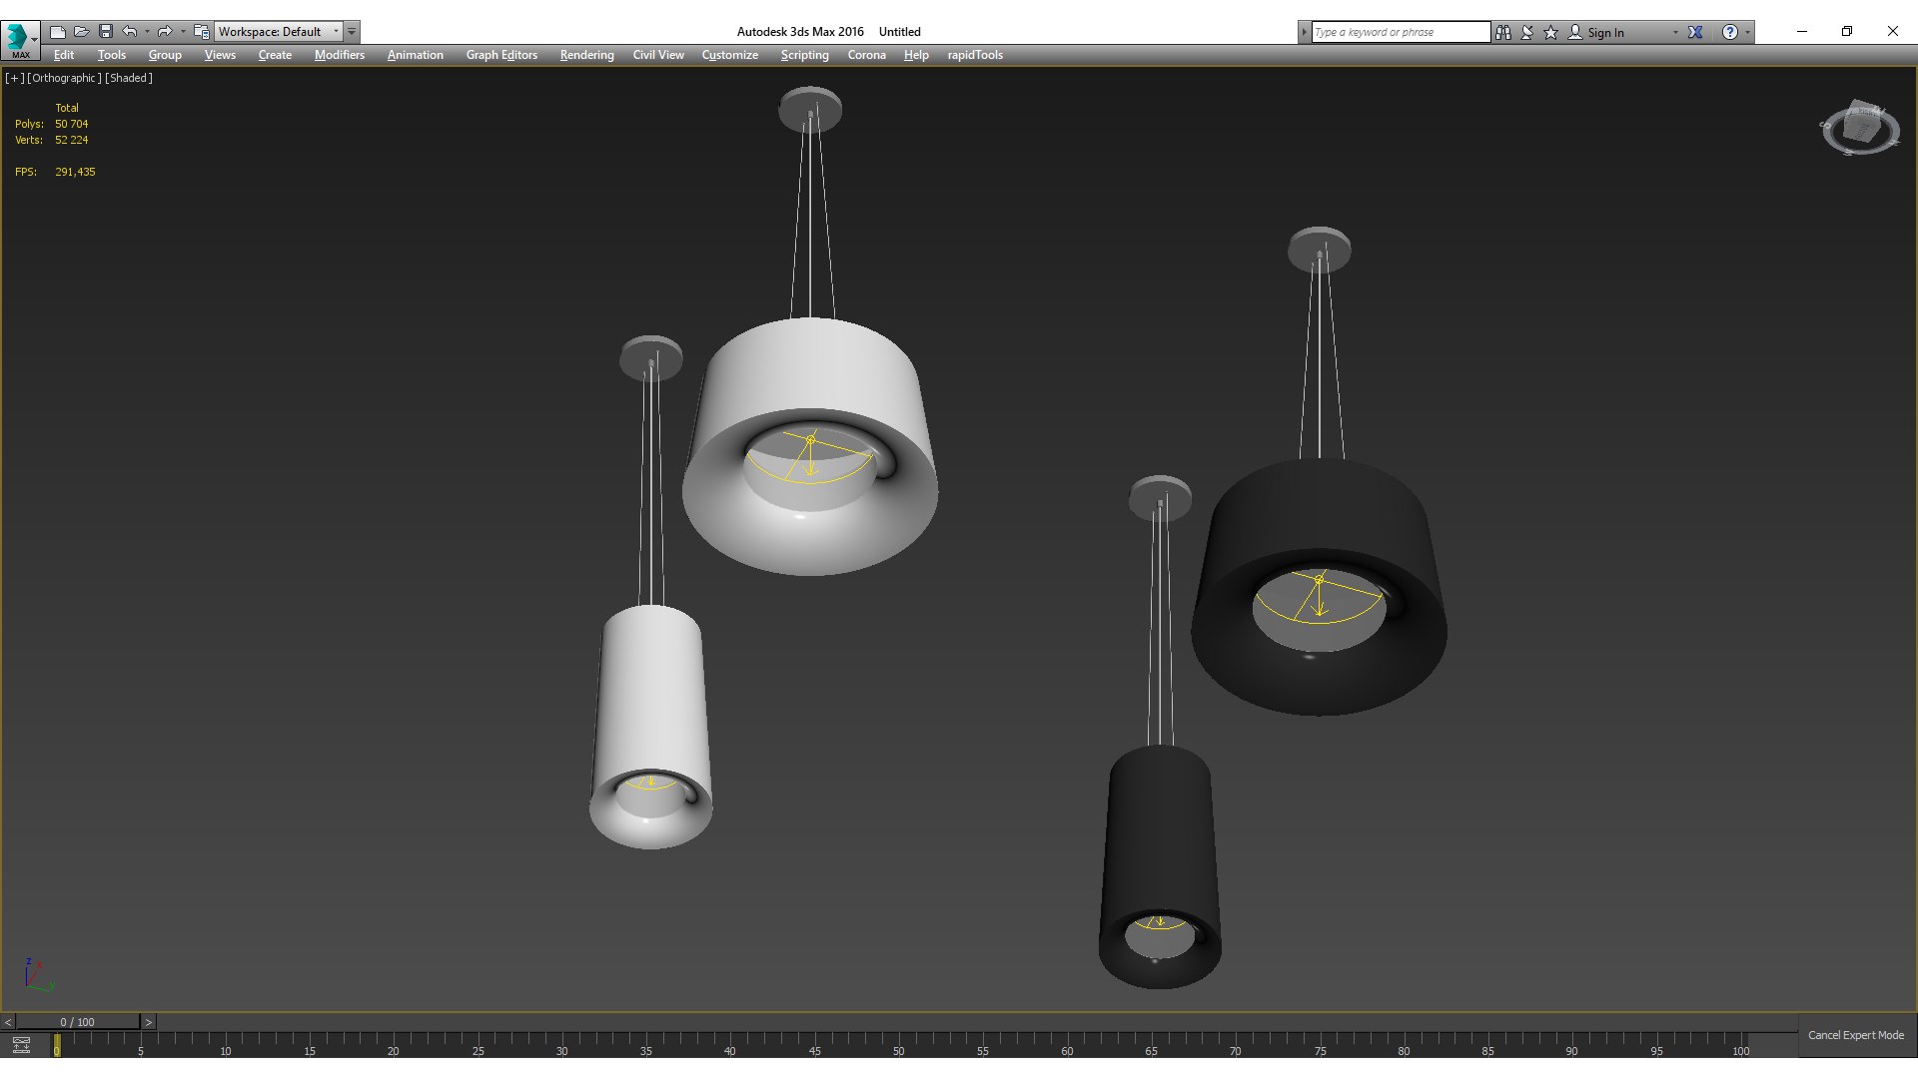Save the current scene file
1918x1078 pixels.
(x=106, y=32)
